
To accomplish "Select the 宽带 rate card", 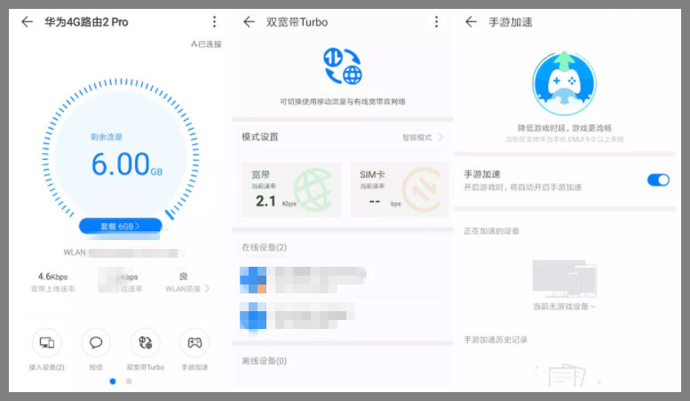I will (291, 189).
